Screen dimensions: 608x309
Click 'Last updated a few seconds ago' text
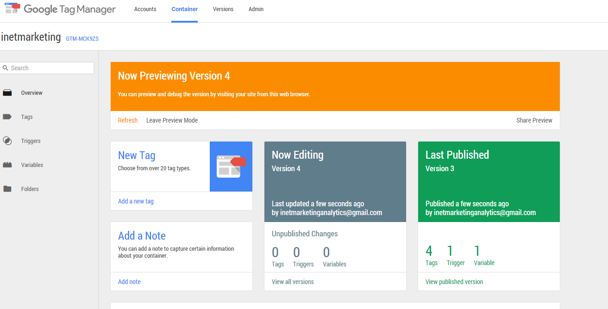[x=318, y=204]
